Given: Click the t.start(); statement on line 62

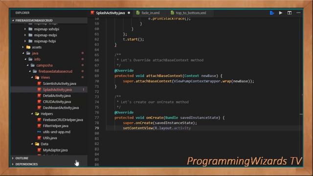Looking at the screenshot, I should [x=134, y=39].
